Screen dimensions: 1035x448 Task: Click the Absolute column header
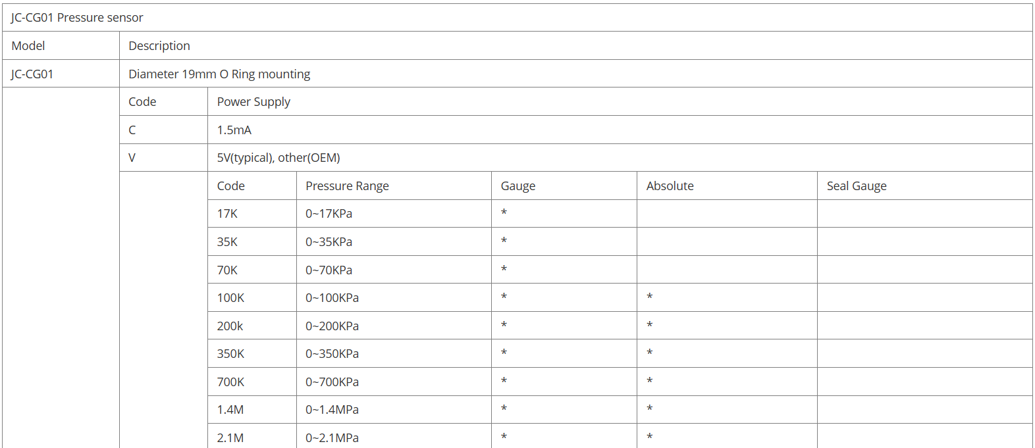670,186
